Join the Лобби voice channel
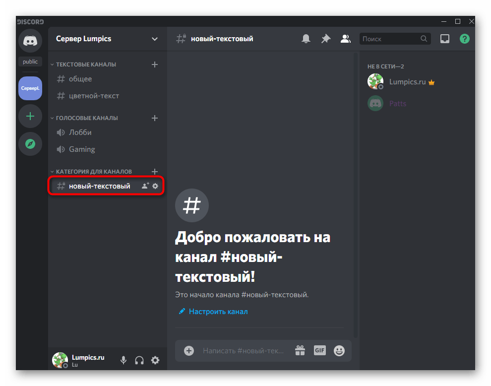The width and height of the screenshot is (491, 386). click(x=107, y=132)
